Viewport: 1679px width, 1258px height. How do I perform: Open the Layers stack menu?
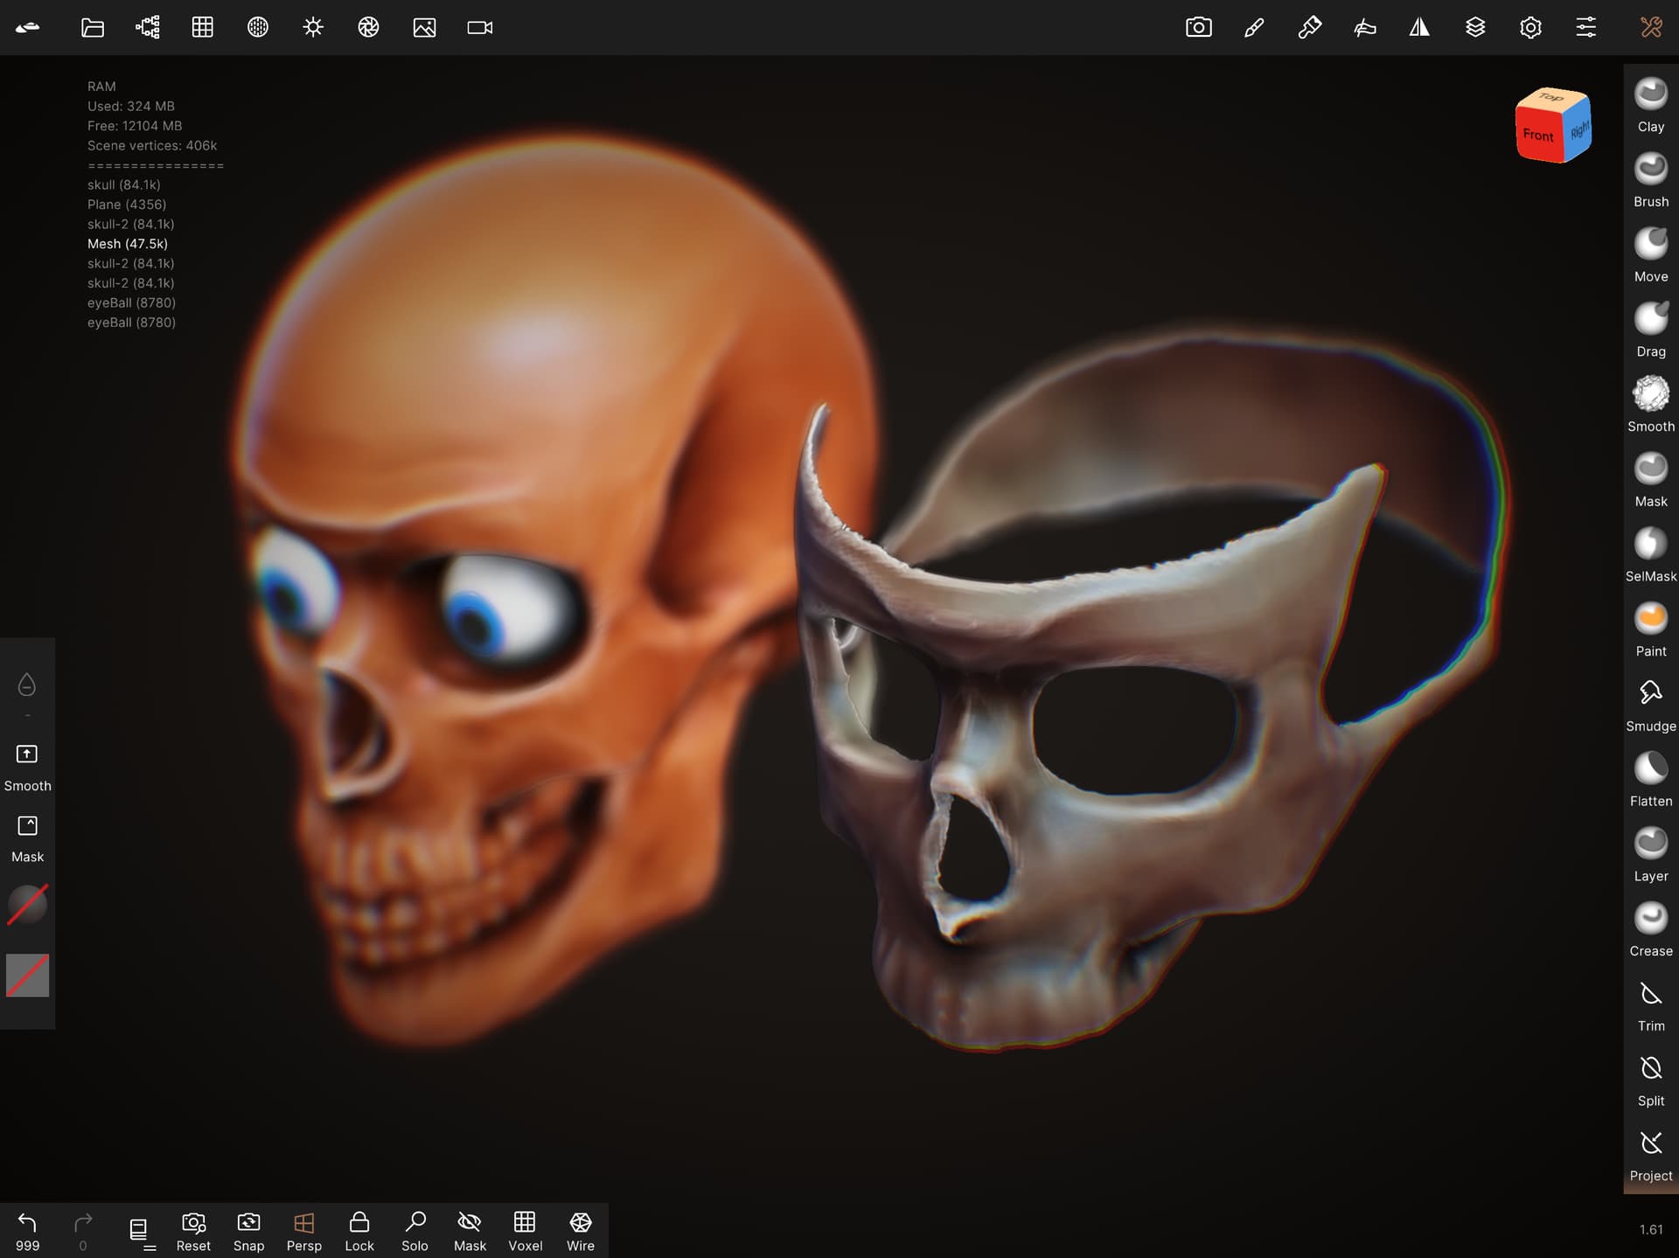click(1474, 27)
